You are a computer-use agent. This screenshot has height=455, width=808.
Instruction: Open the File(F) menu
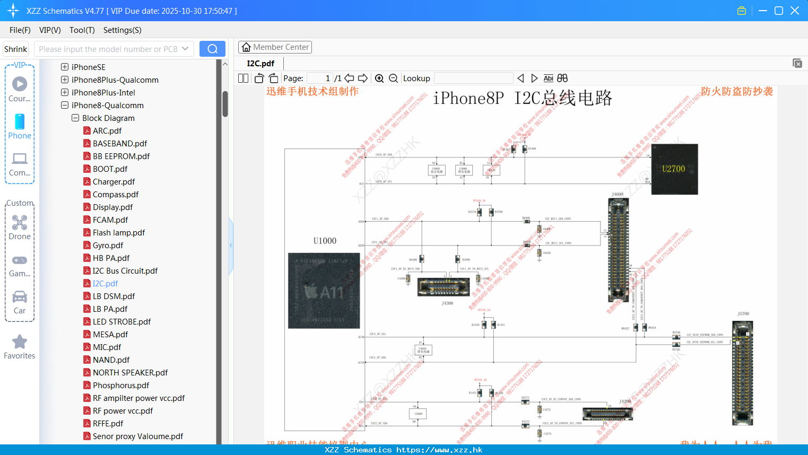click(20, 30)
